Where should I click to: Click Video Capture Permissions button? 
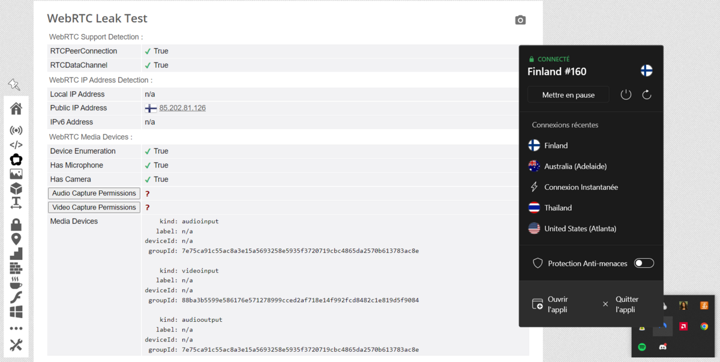point(94,207)
